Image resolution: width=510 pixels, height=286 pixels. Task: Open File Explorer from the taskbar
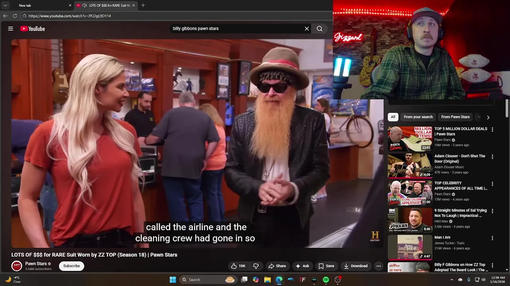[x=267, y=280]
